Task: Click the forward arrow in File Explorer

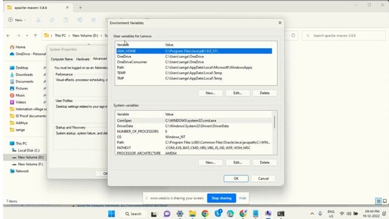Action: coord(18,36)
